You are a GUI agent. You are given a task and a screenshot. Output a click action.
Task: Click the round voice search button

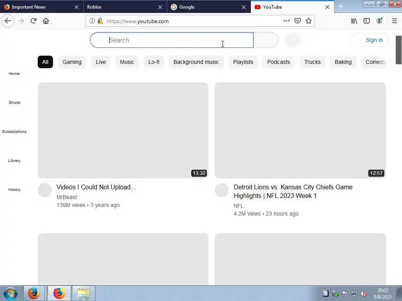tap(293, 40)
